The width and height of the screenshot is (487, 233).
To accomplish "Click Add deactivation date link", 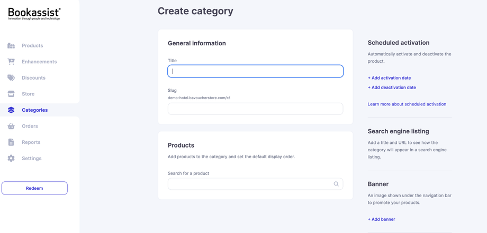I will tap(392, 88).
